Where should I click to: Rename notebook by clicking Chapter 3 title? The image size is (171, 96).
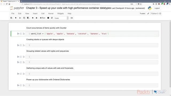[x=68, y=8]
